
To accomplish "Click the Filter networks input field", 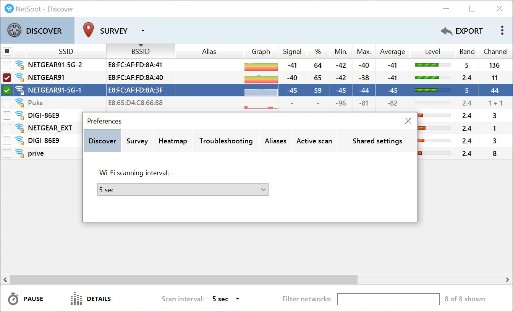I will 388,299.
